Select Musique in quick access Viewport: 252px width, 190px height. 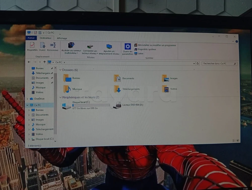pos(41,88)
